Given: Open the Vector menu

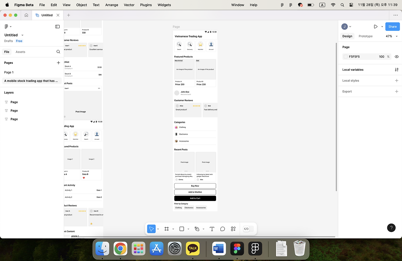Looking at the screenshot, I should click(129, 5).
